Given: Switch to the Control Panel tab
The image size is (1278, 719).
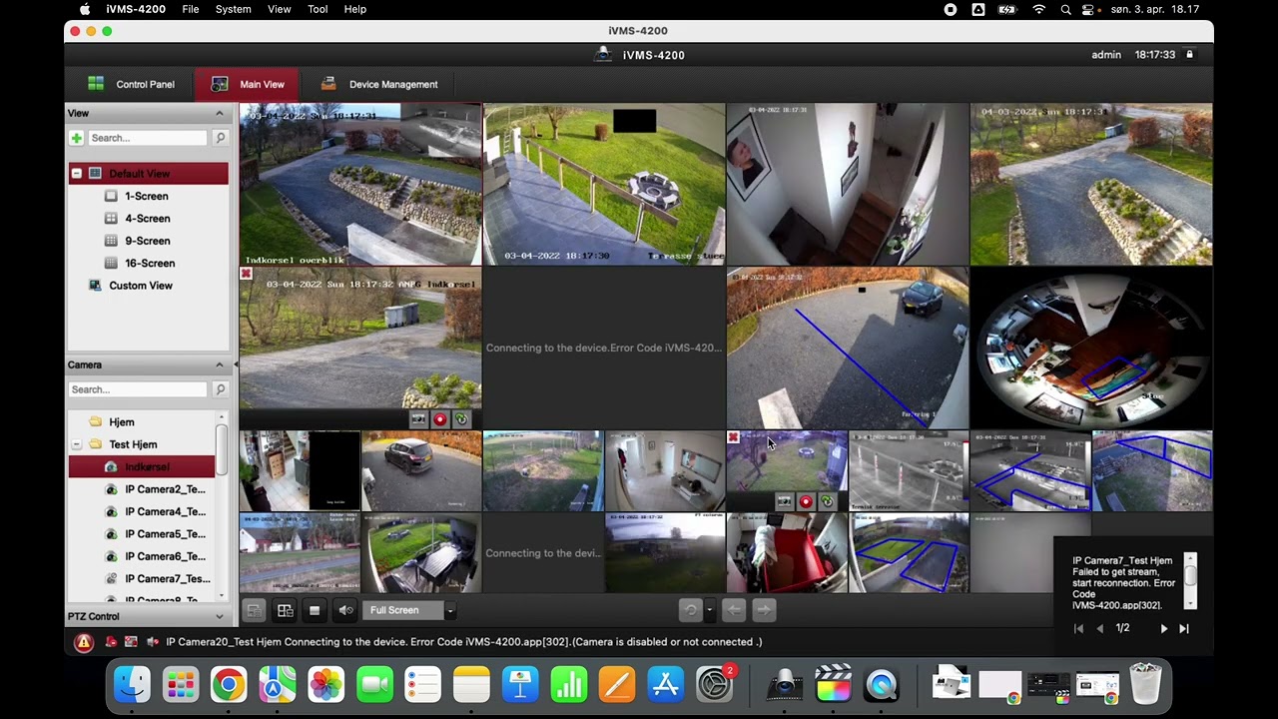Looking at the screenshot, I should [x=130, y=84].
